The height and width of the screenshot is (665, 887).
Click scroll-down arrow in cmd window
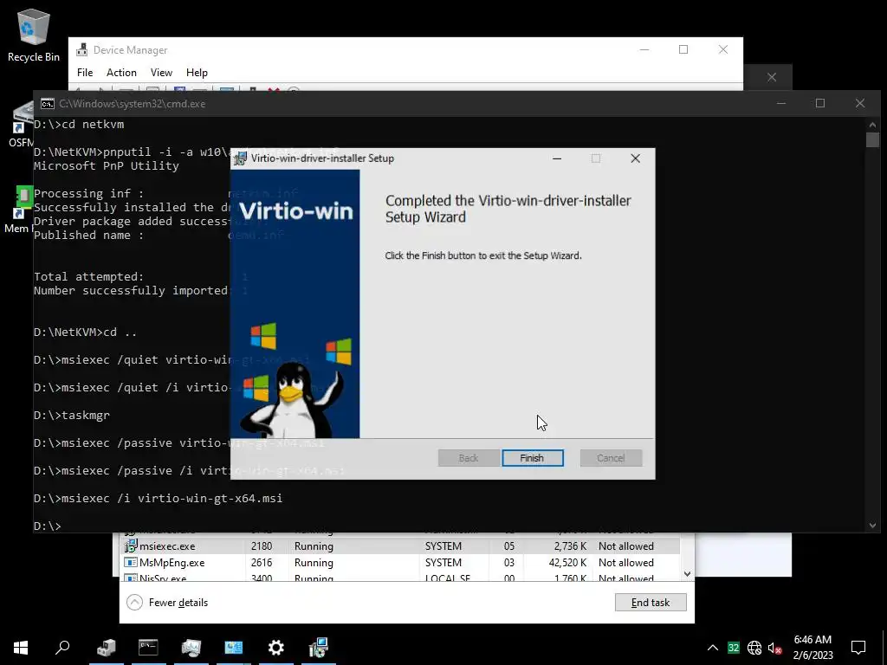pyautogui.click(x=872, y=526)
